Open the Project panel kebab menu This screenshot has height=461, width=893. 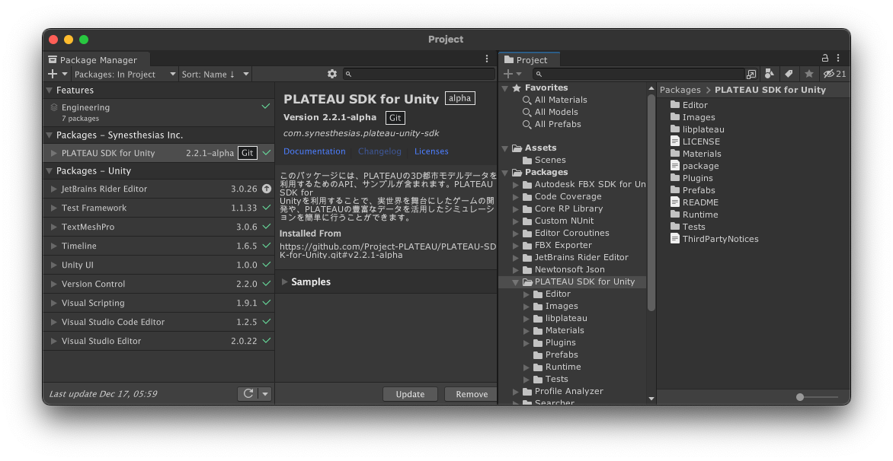point(838,58)
